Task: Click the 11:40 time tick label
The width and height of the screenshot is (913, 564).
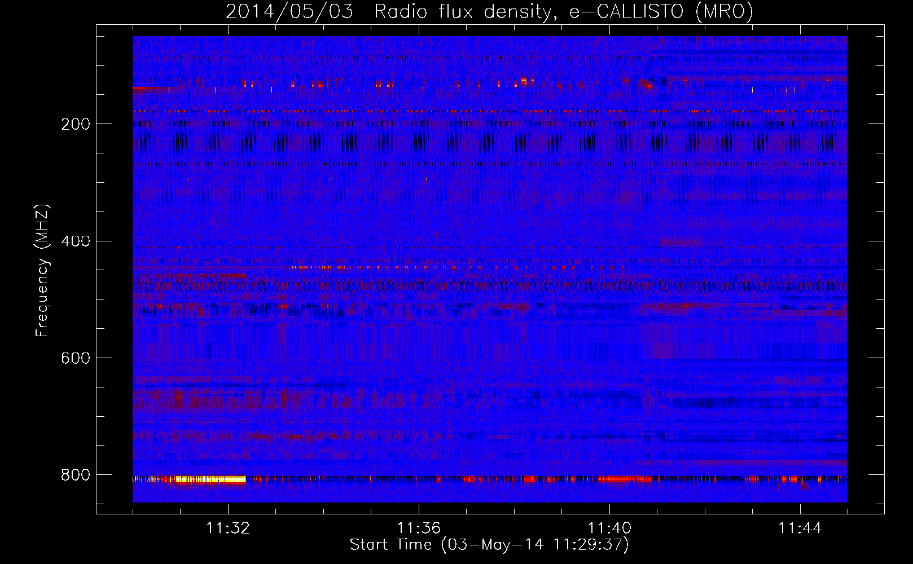Action: tap(609, 528)
